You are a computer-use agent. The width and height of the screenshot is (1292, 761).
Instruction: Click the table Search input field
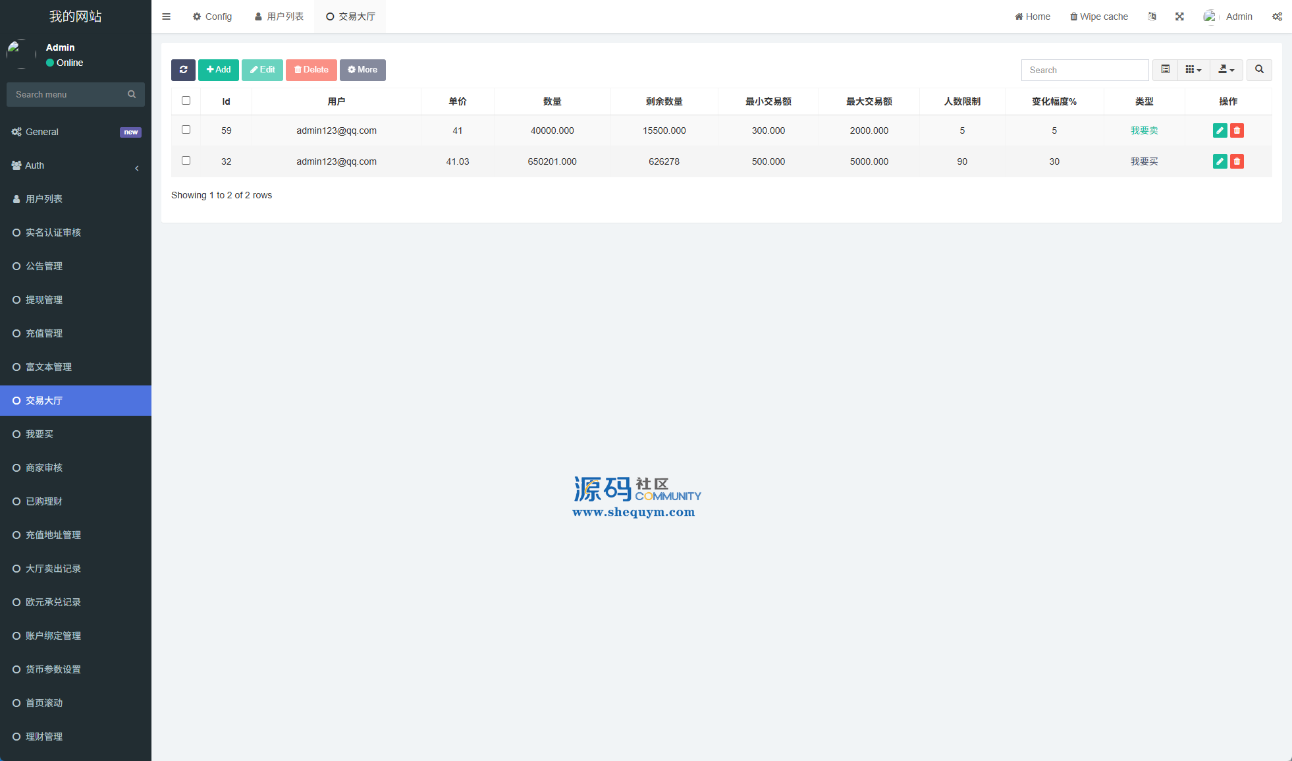click(x=1085, y=70)
